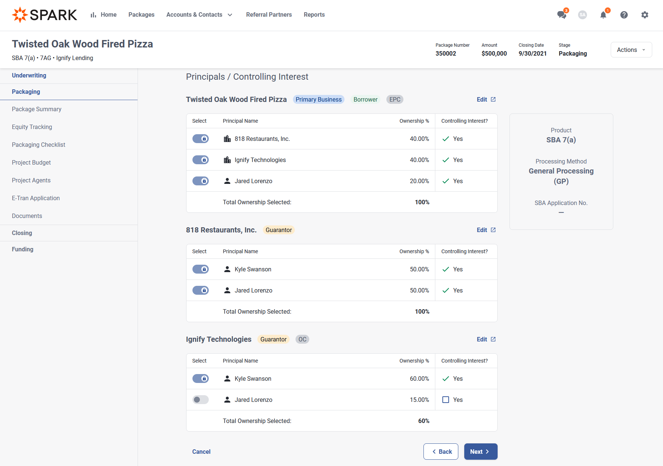The image size is (663, 466).
Task: Toggle select switch for Ignify Technologies principal
Action: tap(201, 160)
